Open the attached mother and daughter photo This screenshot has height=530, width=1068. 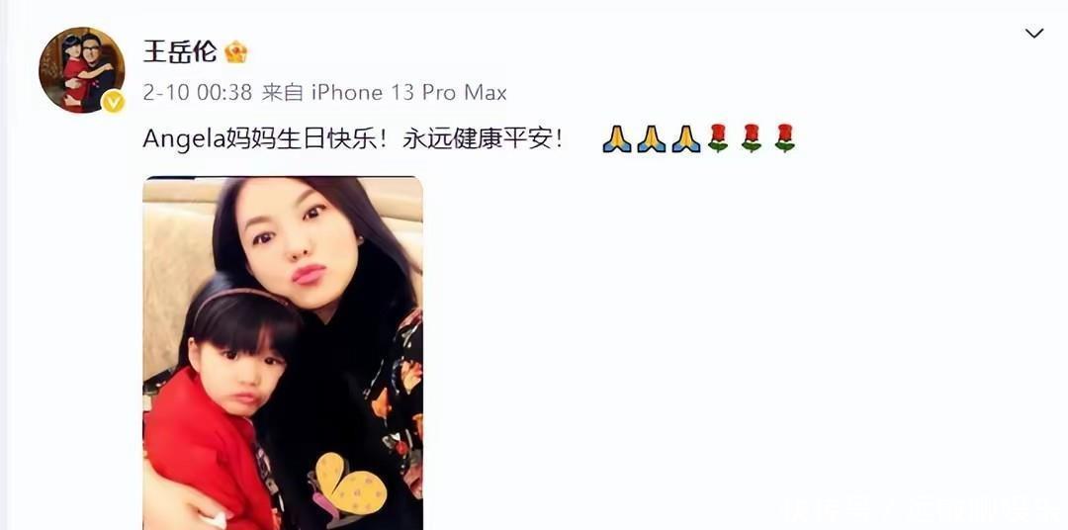tap(283, 353)
